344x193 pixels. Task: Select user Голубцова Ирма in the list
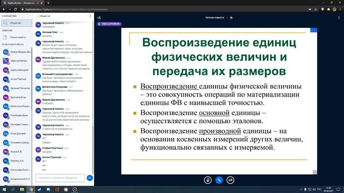tap(17, 115)
